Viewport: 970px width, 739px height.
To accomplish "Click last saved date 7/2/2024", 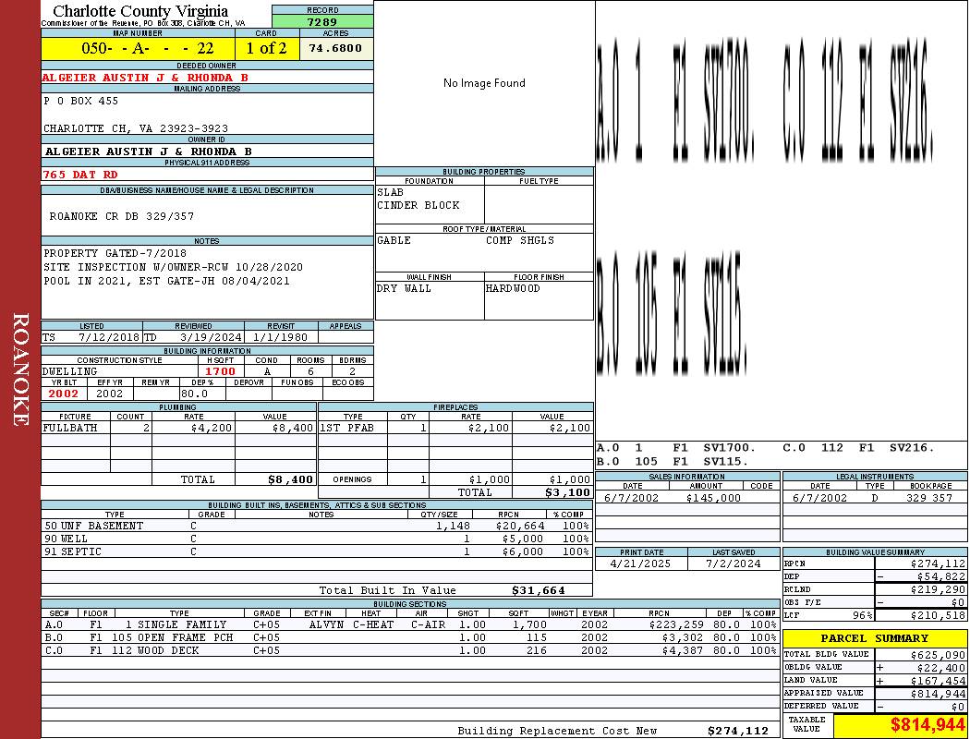I will click(734, 564).
